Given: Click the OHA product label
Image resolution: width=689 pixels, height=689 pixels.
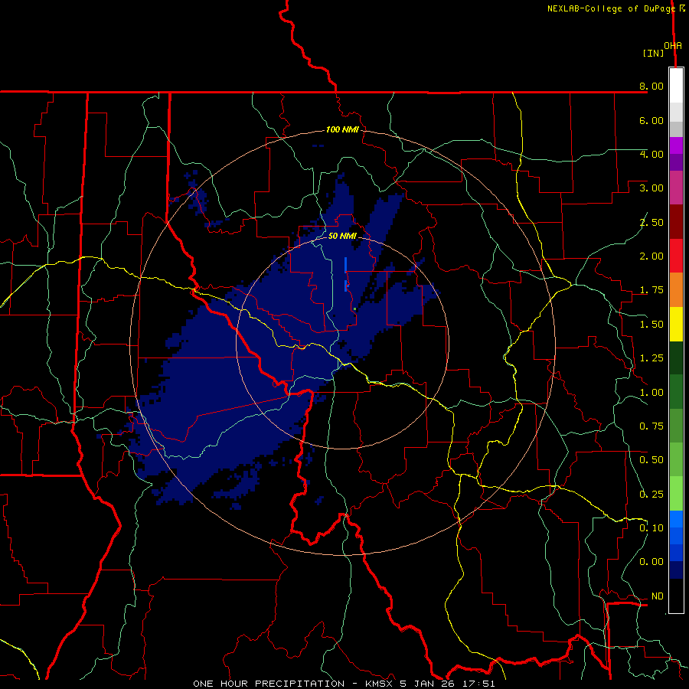Looking at the screenshot, I should coord(673,46).
